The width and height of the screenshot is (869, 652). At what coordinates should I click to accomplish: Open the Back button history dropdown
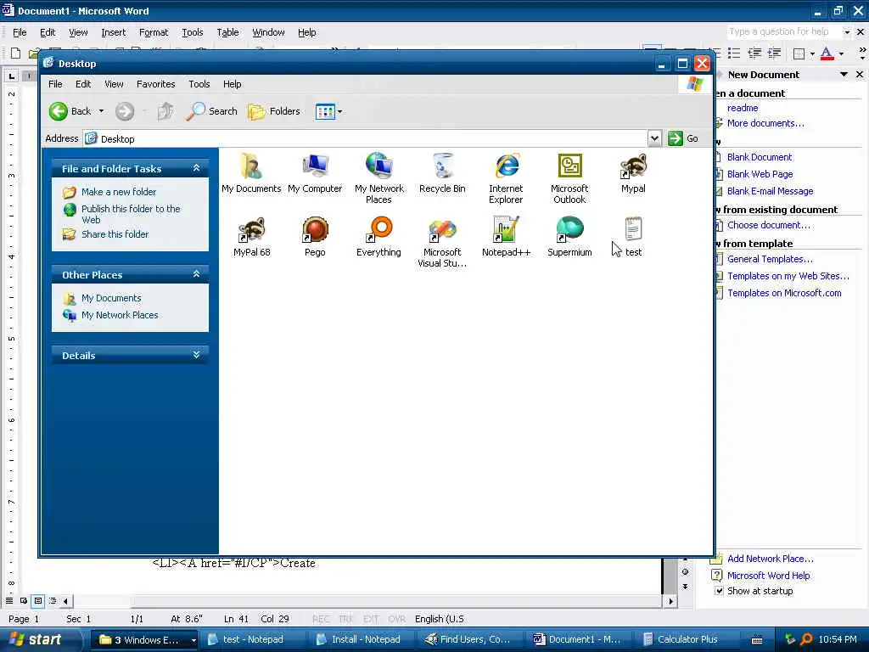point(102,111)
